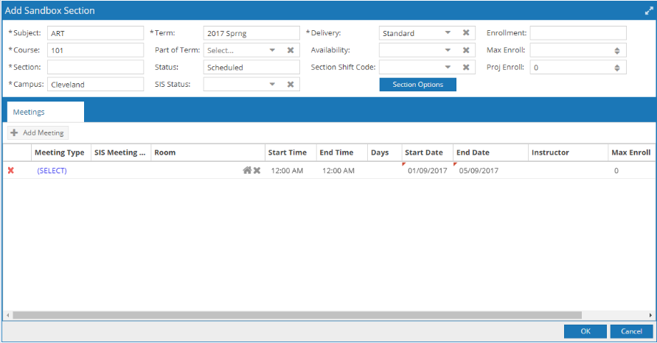Click the Add Meeting button
The image size is (657, 343).
pos(38,132)
